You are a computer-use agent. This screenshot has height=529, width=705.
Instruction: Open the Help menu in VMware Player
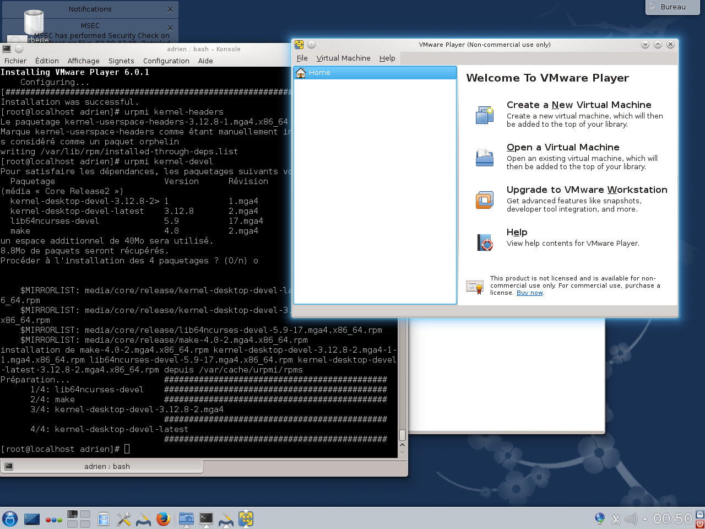(387, 58)
